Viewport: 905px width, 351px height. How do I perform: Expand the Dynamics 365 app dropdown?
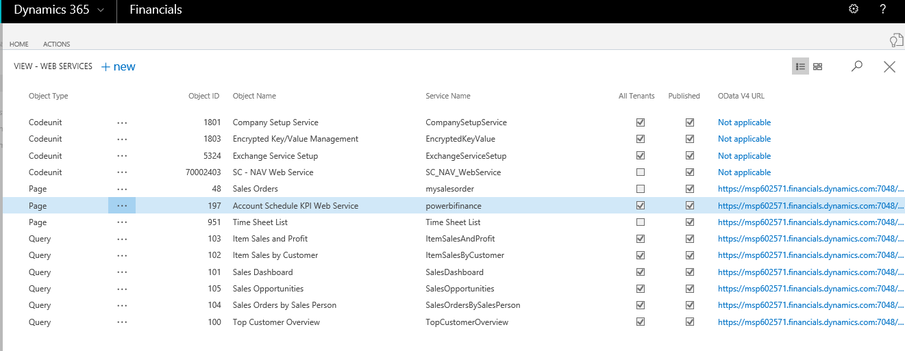click(x=101, y=10)
